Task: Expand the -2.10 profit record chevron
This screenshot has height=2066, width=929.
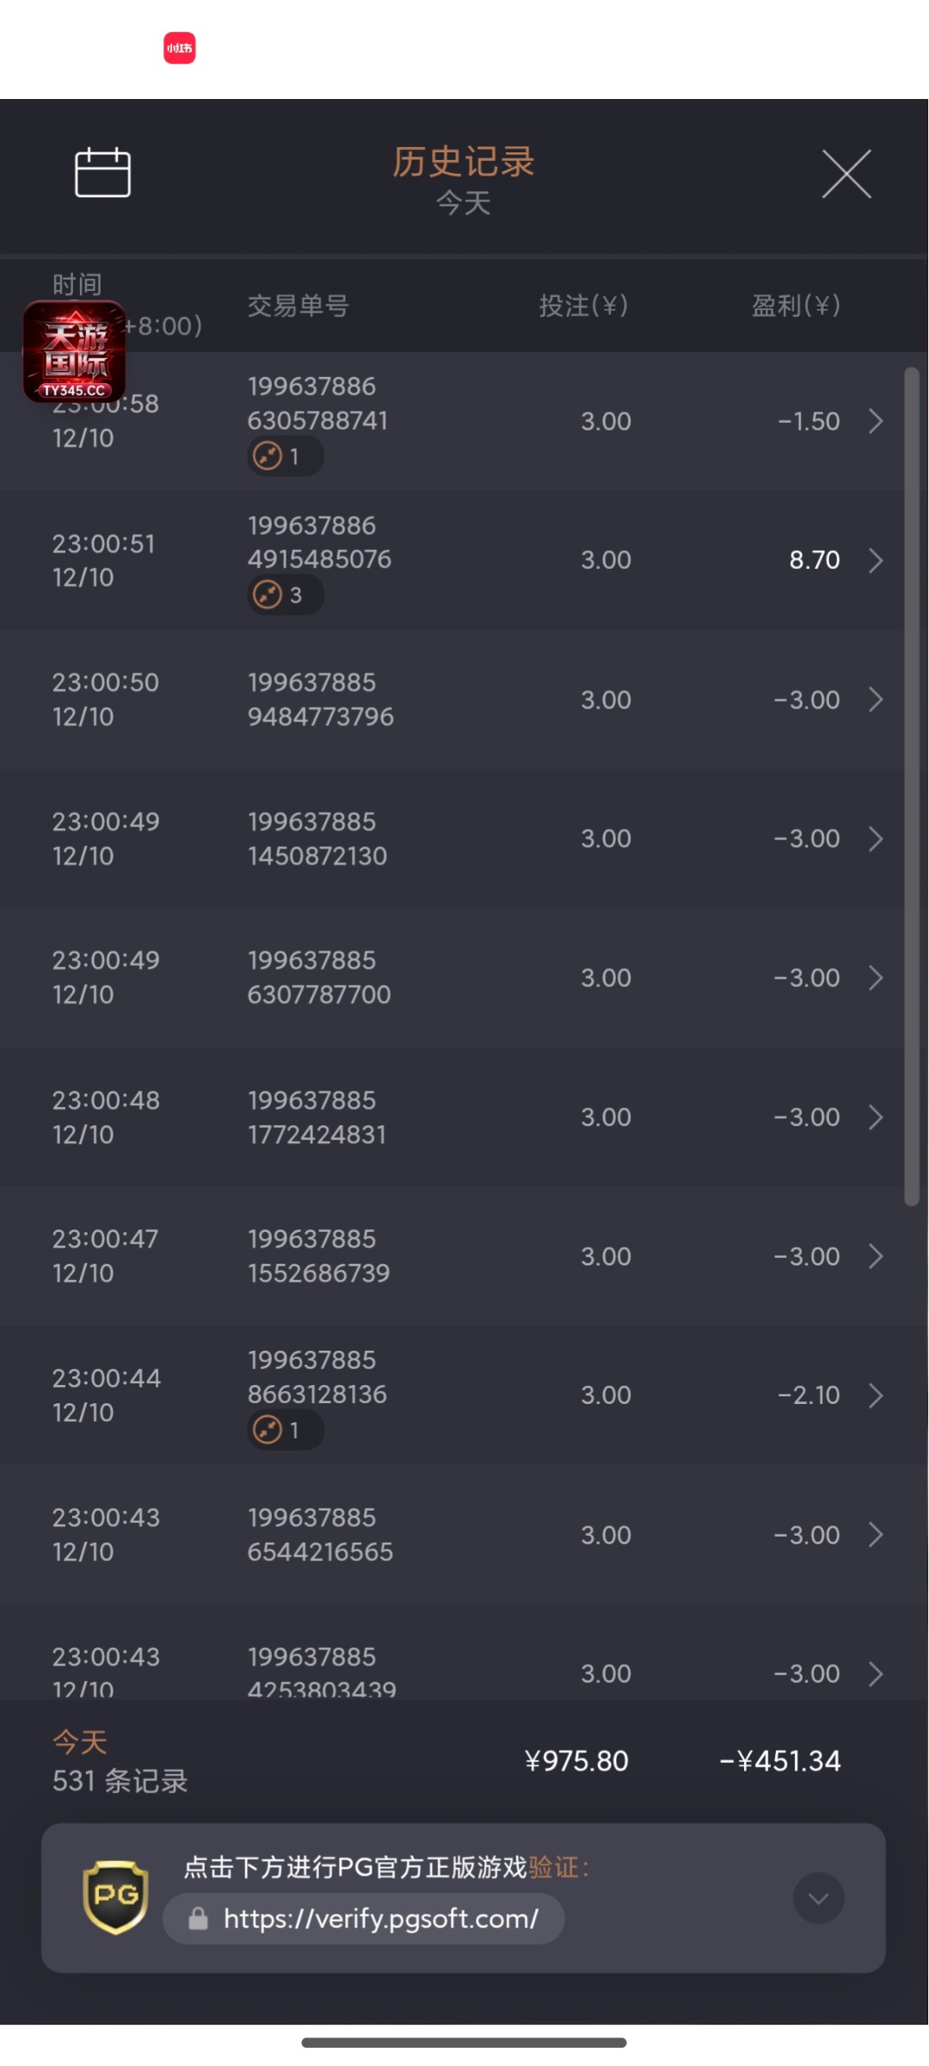Action: [x=876, y=1395]
